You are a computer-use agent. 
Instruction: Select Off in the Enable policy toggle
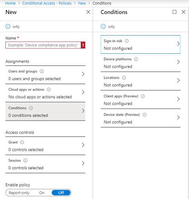(61, 193)
